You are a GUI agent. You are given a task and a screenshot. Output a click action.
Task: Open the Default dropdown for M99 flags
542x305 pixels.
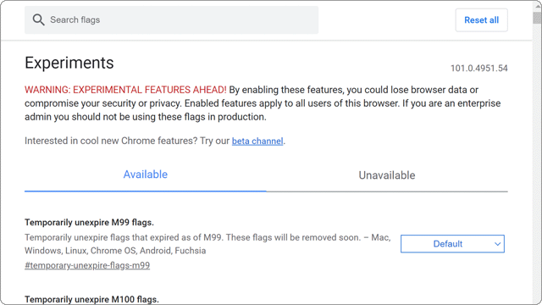pyautogui.click(x=452, y=244)
